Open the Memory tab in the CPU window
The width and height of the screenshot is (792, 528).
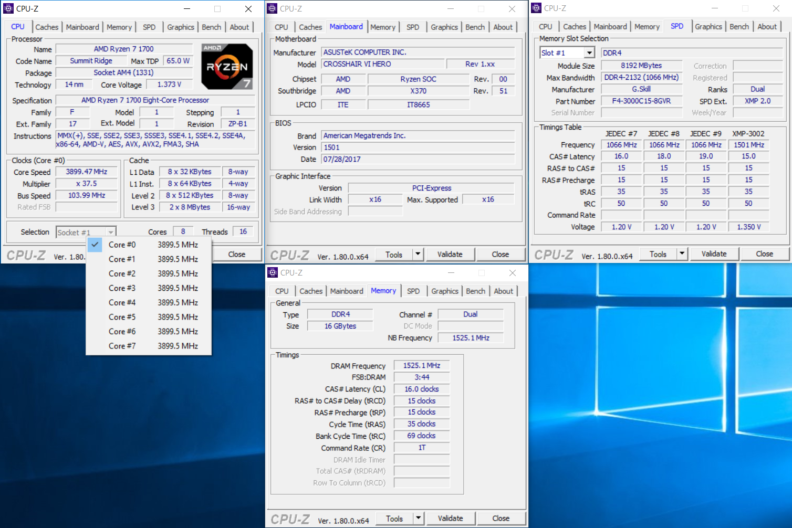click(119, 27)
